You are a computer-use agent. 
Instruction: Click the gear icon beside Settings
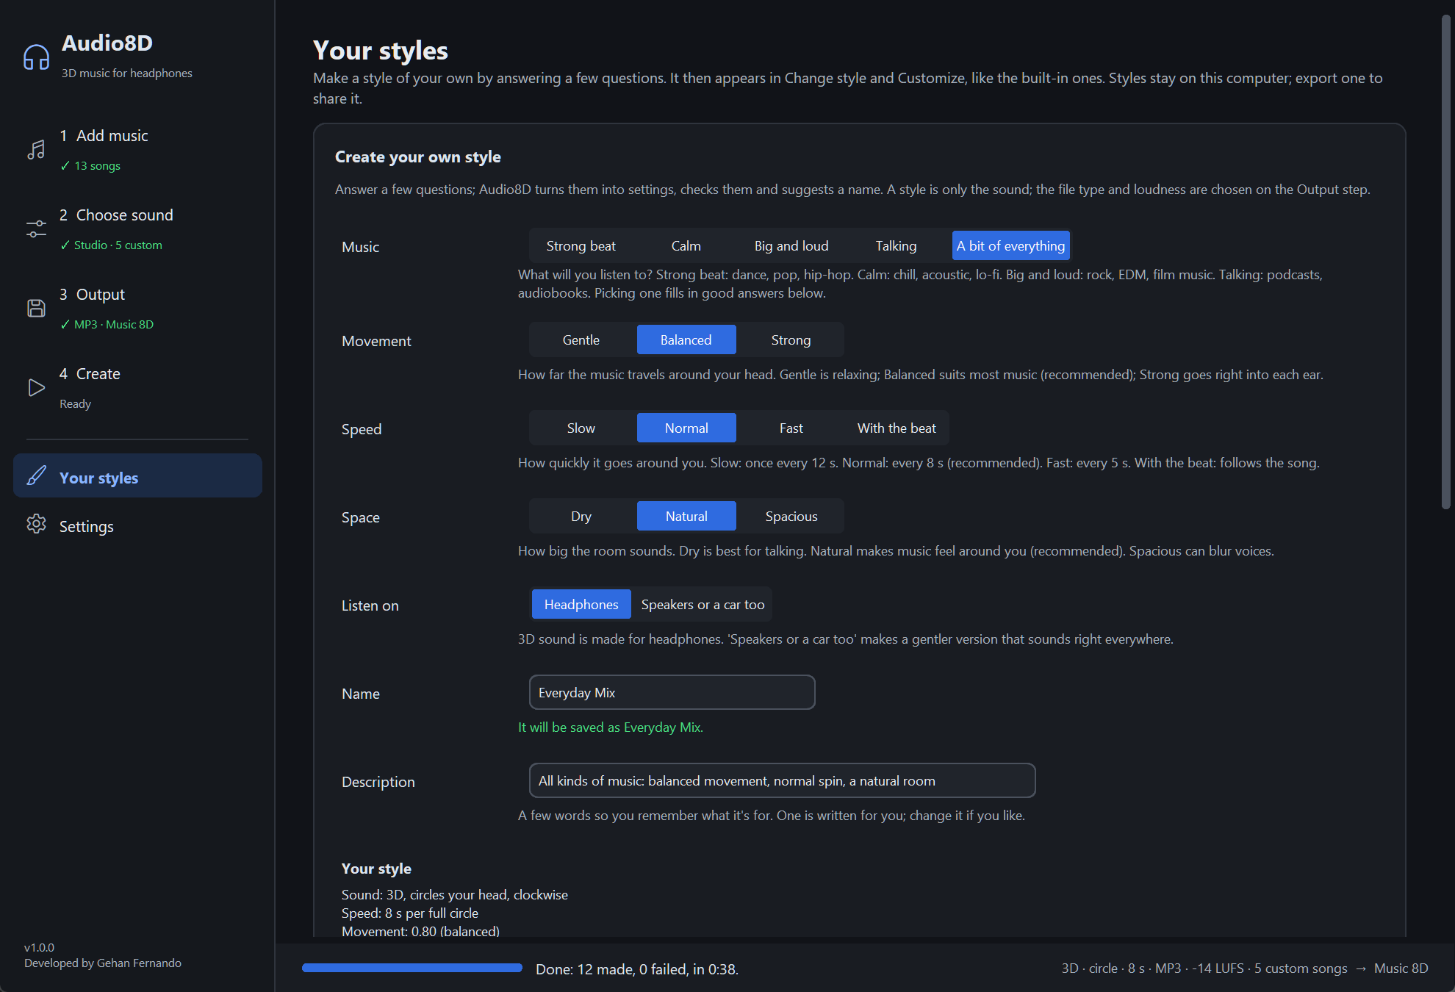(x=36, y=524)
